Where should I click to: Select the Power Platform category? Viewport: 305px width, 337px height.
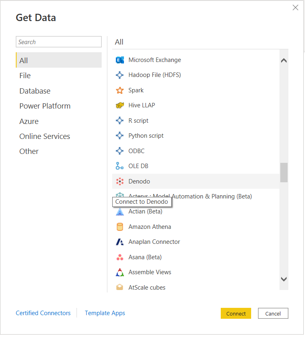pyautogui.click(x=45, y=106)
